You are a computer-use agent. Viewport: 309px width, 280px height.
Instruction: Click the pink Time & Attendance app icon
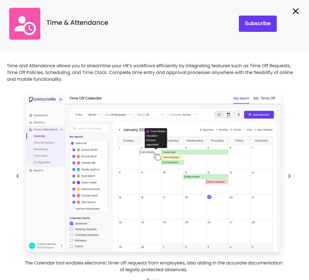tap(25, 24)
